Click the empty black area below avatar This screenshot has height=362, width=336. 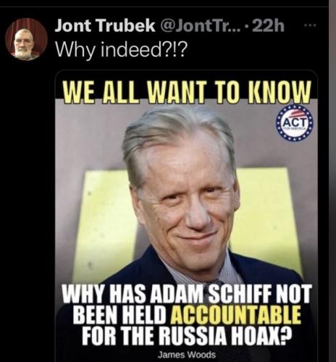tap(27, 193)
